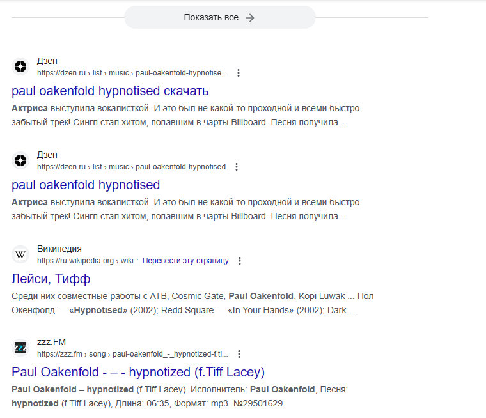Click "Дзен" site name of second Dzen result
The width and height of the screenshot is (486, 418).
[47, 155]
